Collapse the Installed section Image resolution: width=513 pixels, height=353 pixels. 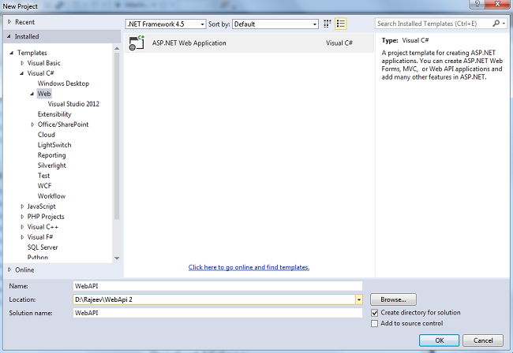click(9, 36)
